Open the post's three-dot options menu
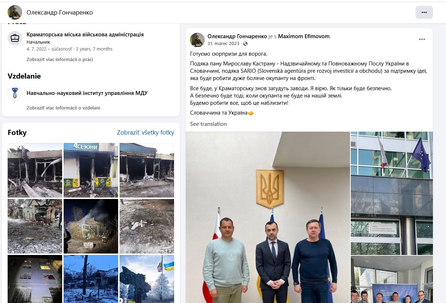This screenshot has width=446, height=303. click(422, 39)
